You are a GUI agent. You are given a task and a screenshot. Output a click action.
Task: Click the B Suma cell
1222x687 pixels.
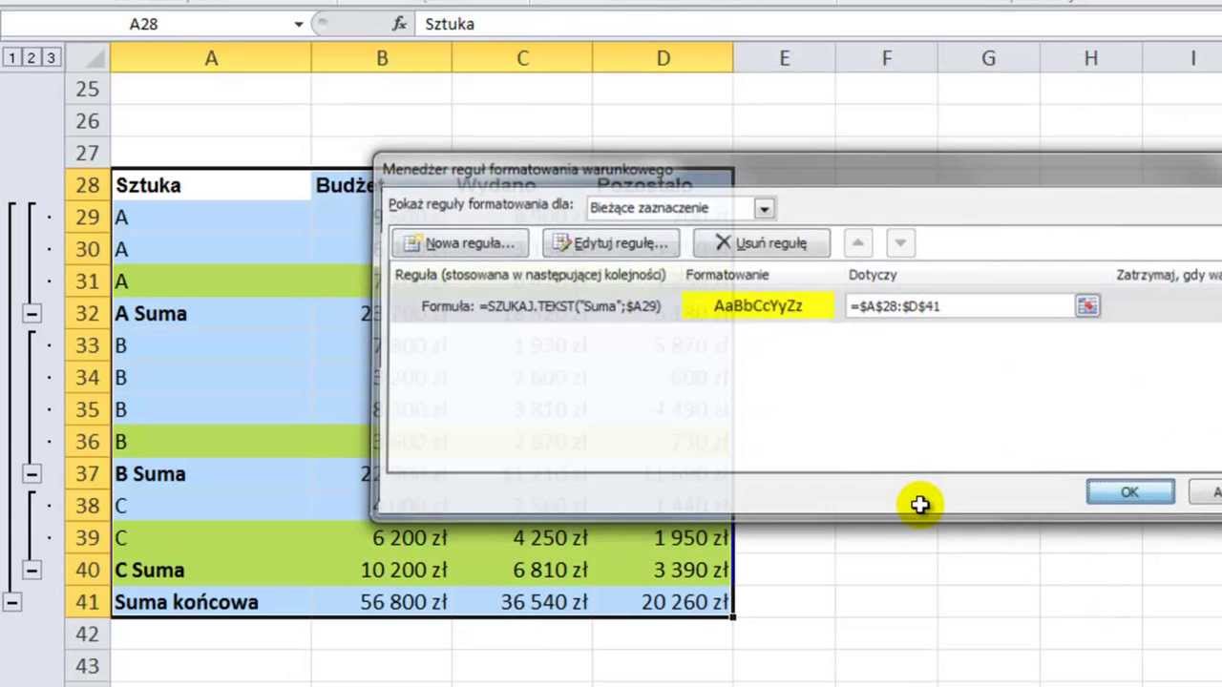point(211,474)
